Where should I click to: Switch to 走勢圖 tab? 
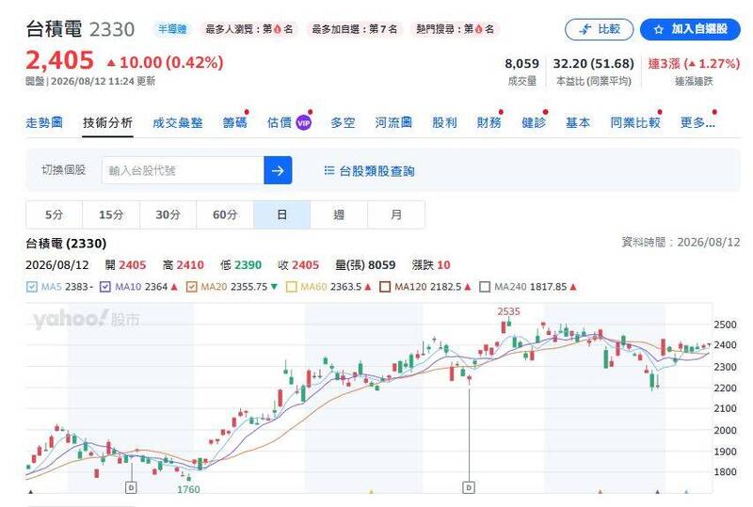[44, 123]
